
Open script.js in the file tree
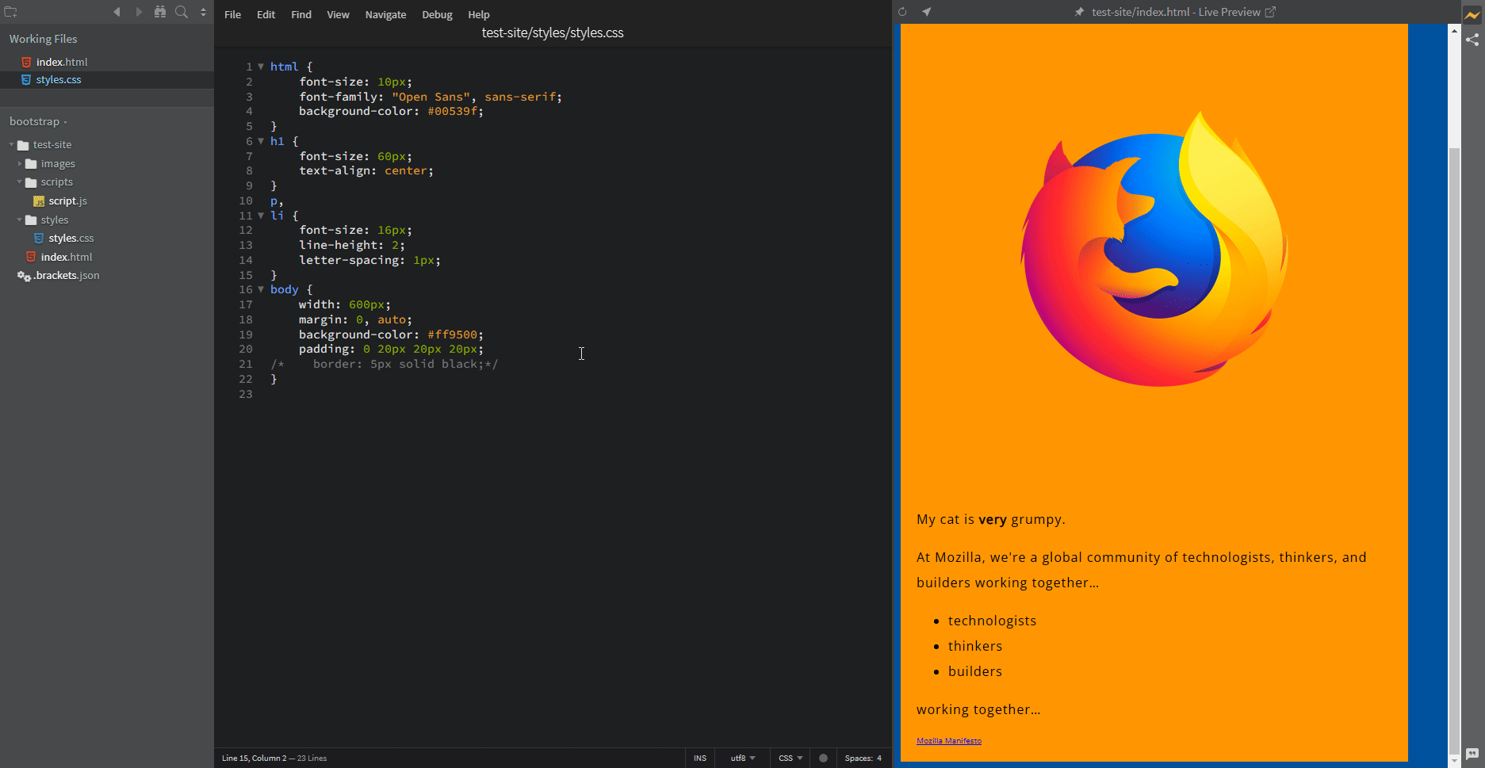pos(68,201)
